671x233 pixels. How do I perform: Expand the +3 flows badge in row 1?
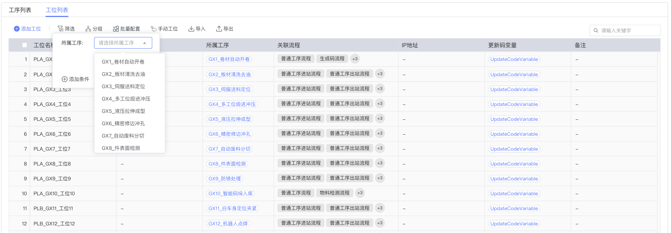[x=355, y=59]
